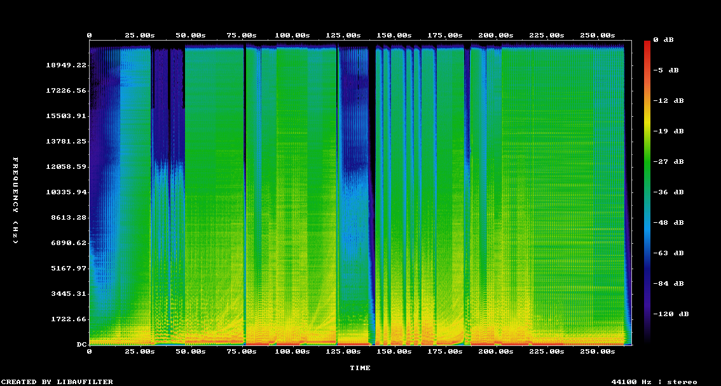Image resolution: width=721 pixels, height=386 pixels.
Task: Click the 0 dB label on color scale
Action: 663,40
